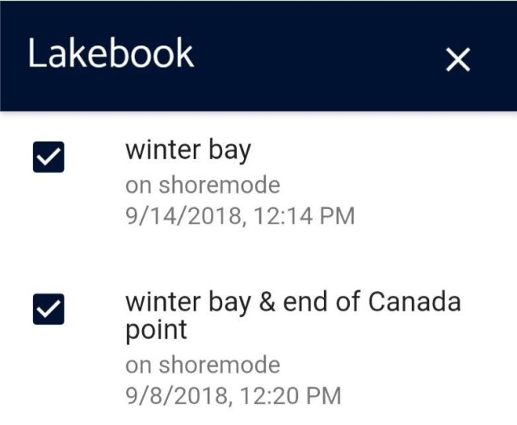The image size is (517, 425).
Task: Close the Lakebook panel with the X
Action: 458,59
